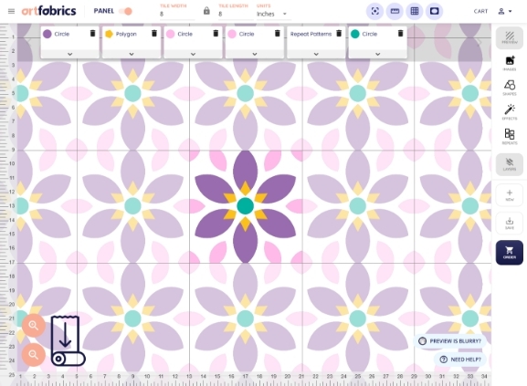Toggle the grid view icon

click(x=415, y=11)
